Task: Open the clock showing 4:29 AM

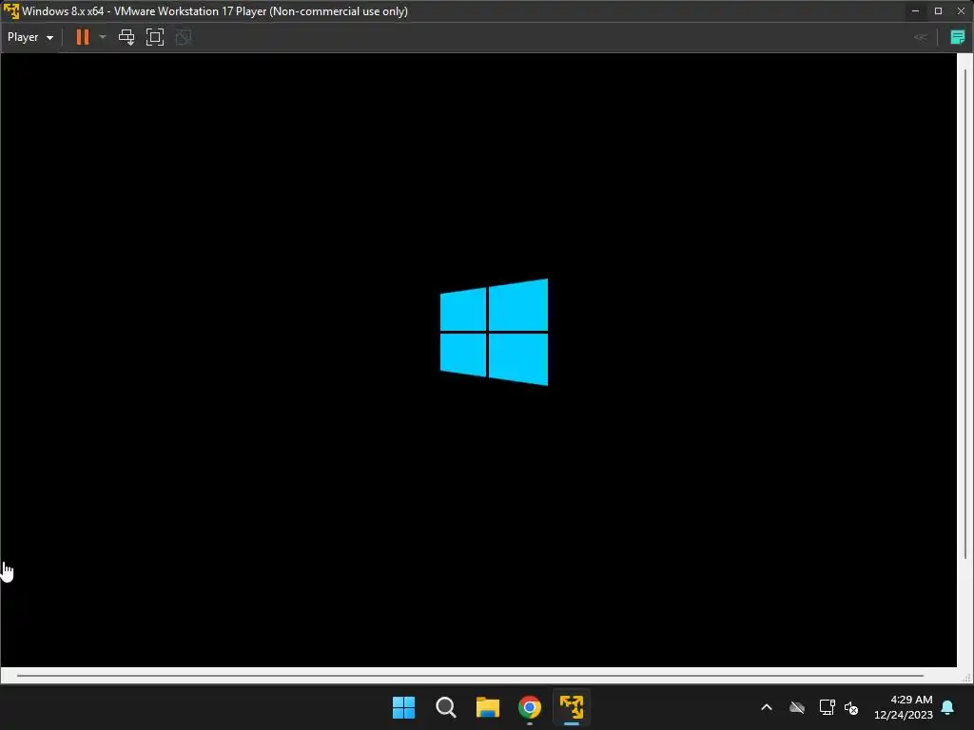Action: pos(904,707)
